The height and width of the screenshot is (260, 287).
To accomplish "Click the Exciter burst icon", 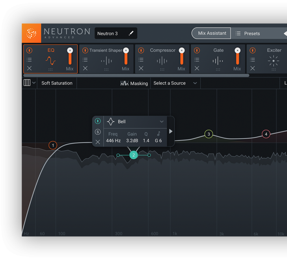I will pyautogui.click(x=274, y=61).
